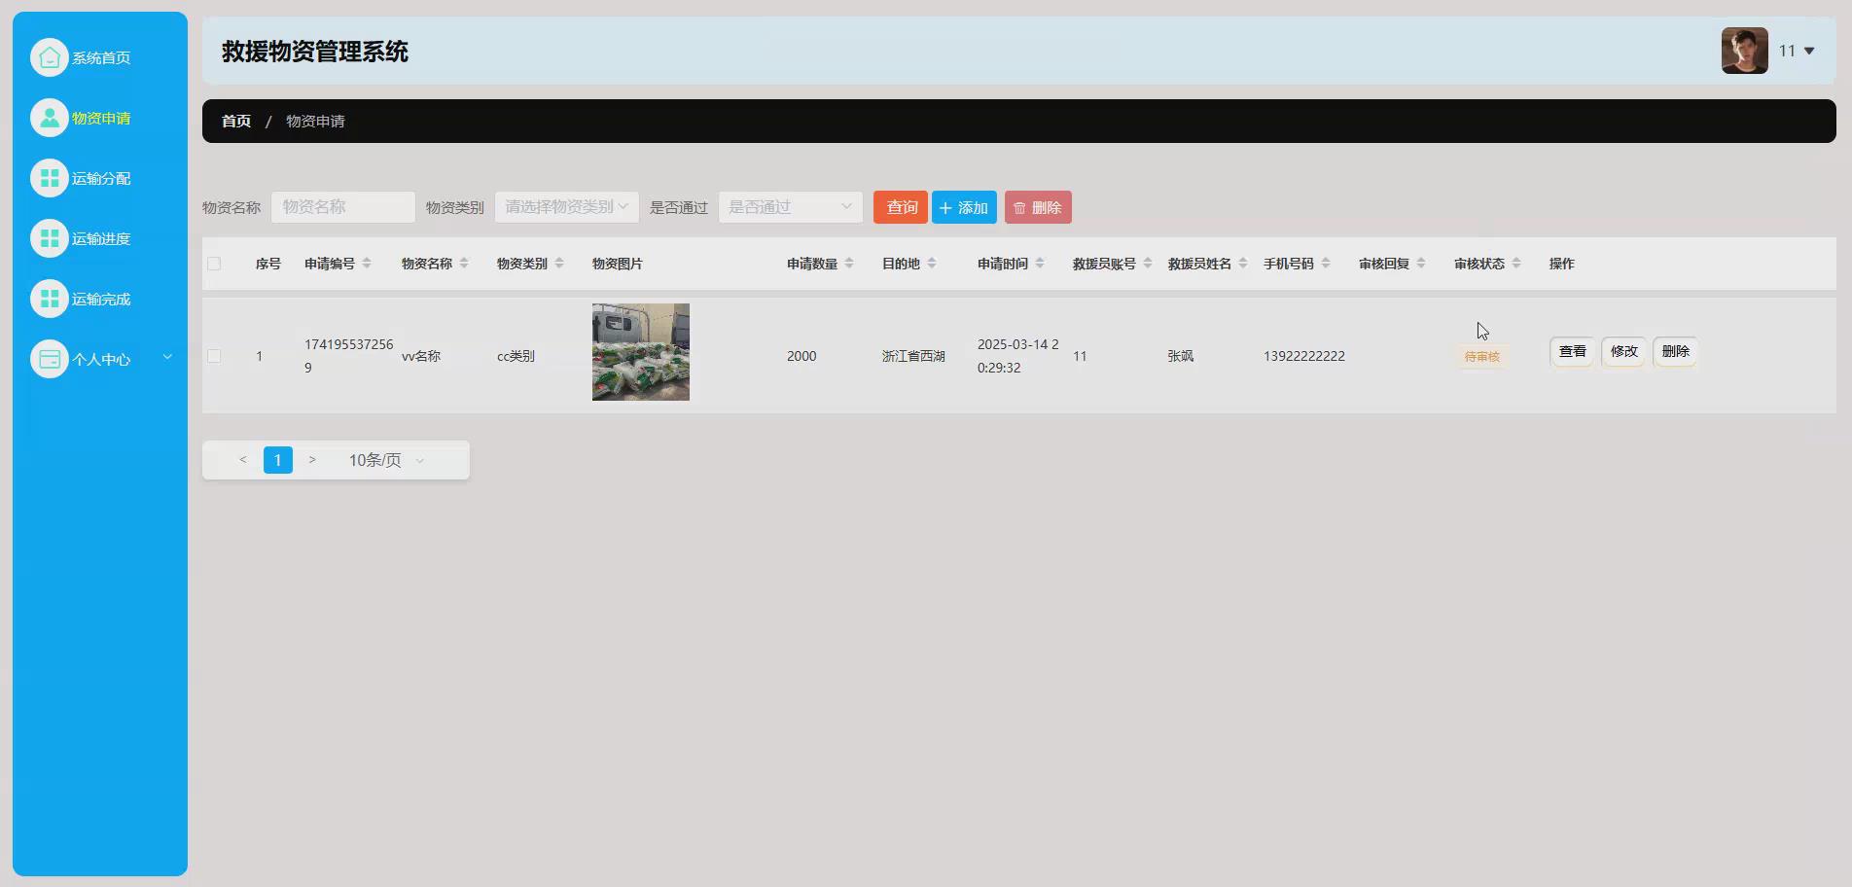
Task: Click 查看 for the vv名称 row
Action: [x=1572, y=351]
